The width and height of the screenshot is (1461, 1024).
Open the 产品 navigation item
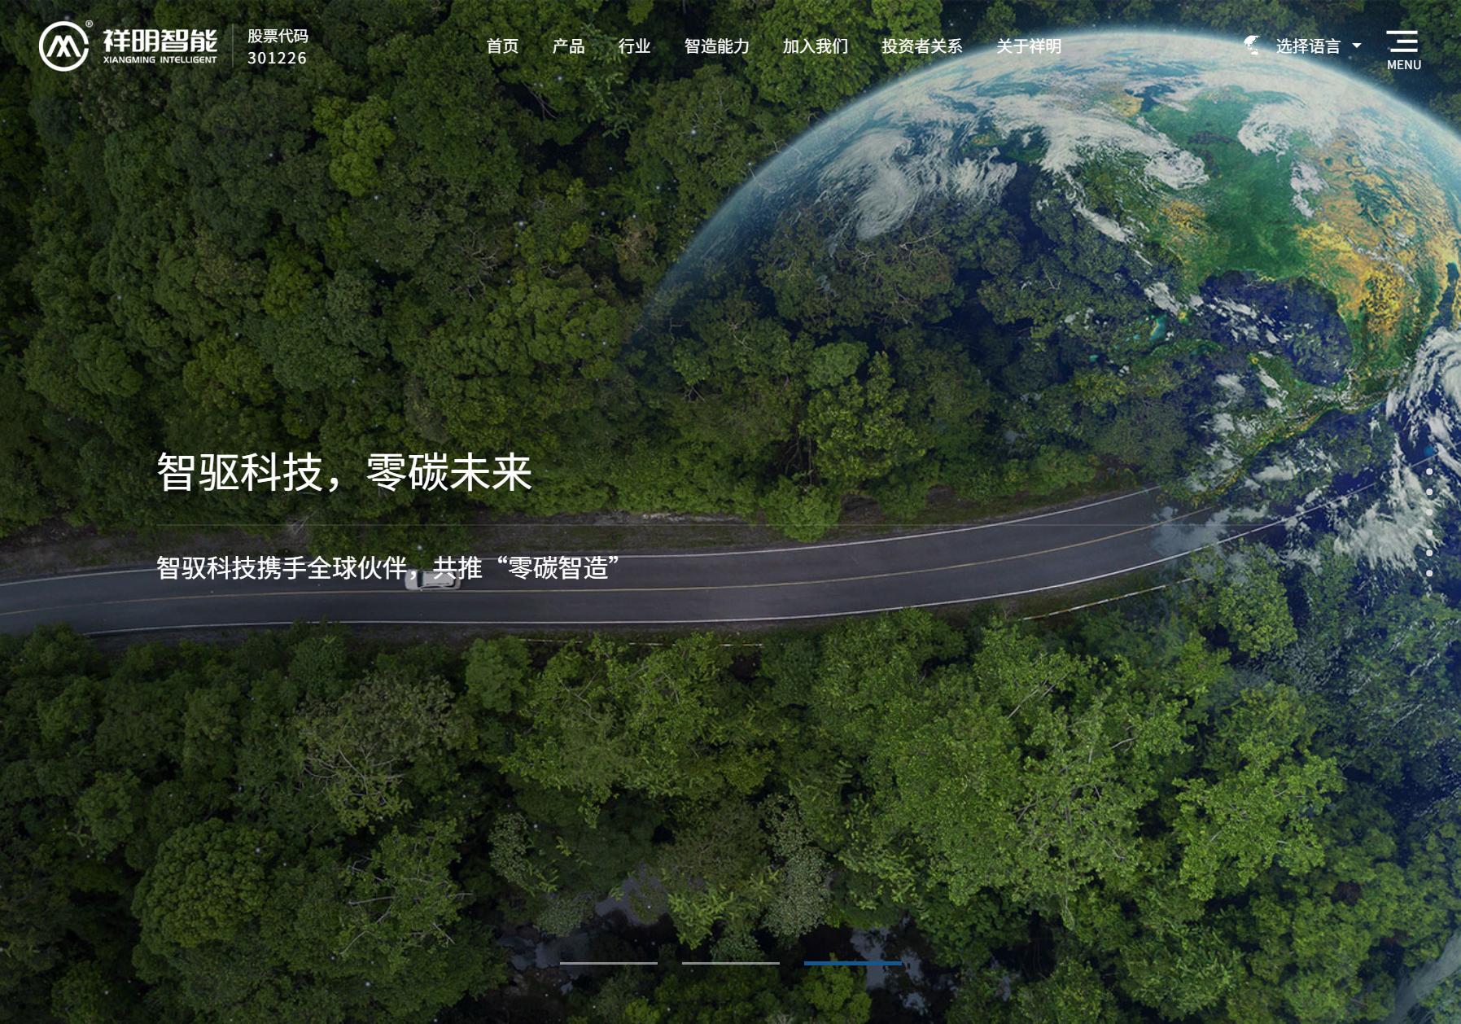point(568,46)
